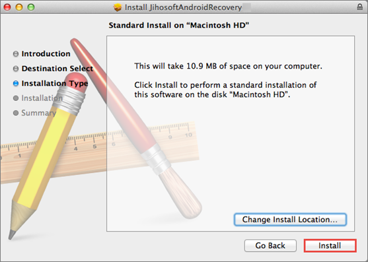Click the yellow minimize window button
368x262 pixels.
tap(19, 7)
